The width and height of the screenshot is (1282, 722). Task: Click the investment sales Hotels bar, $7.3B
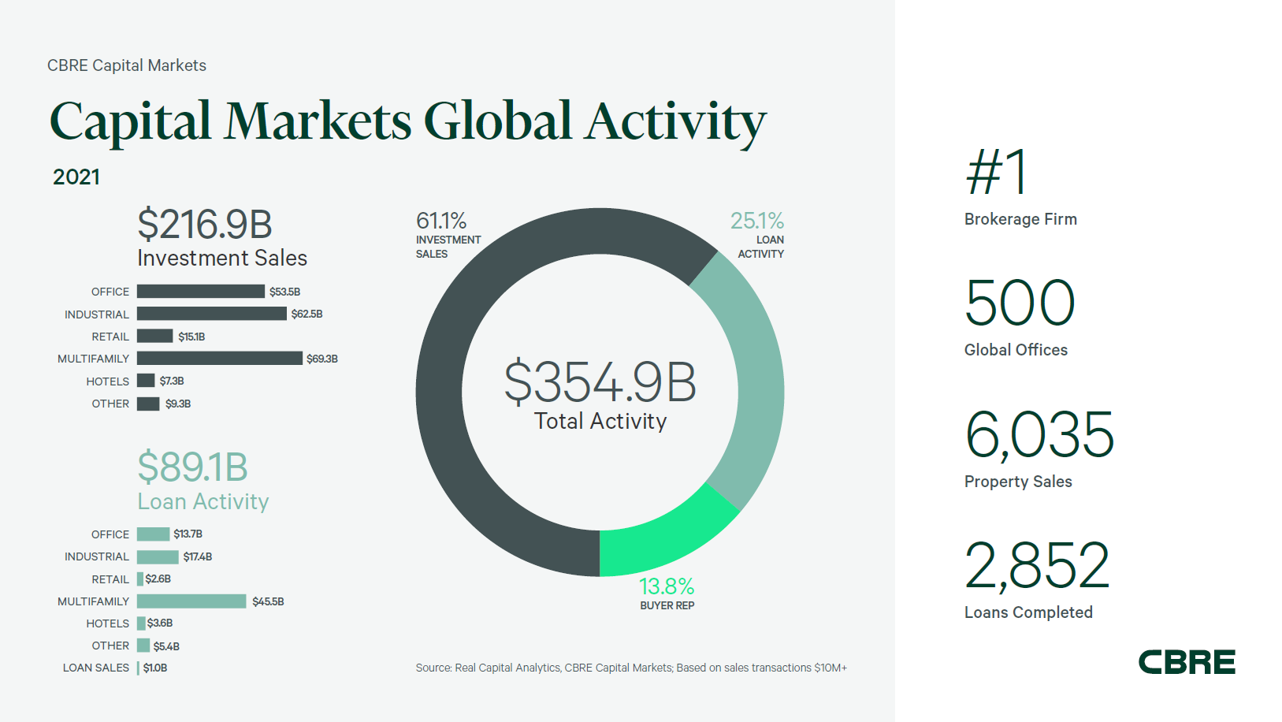point(146,381)
